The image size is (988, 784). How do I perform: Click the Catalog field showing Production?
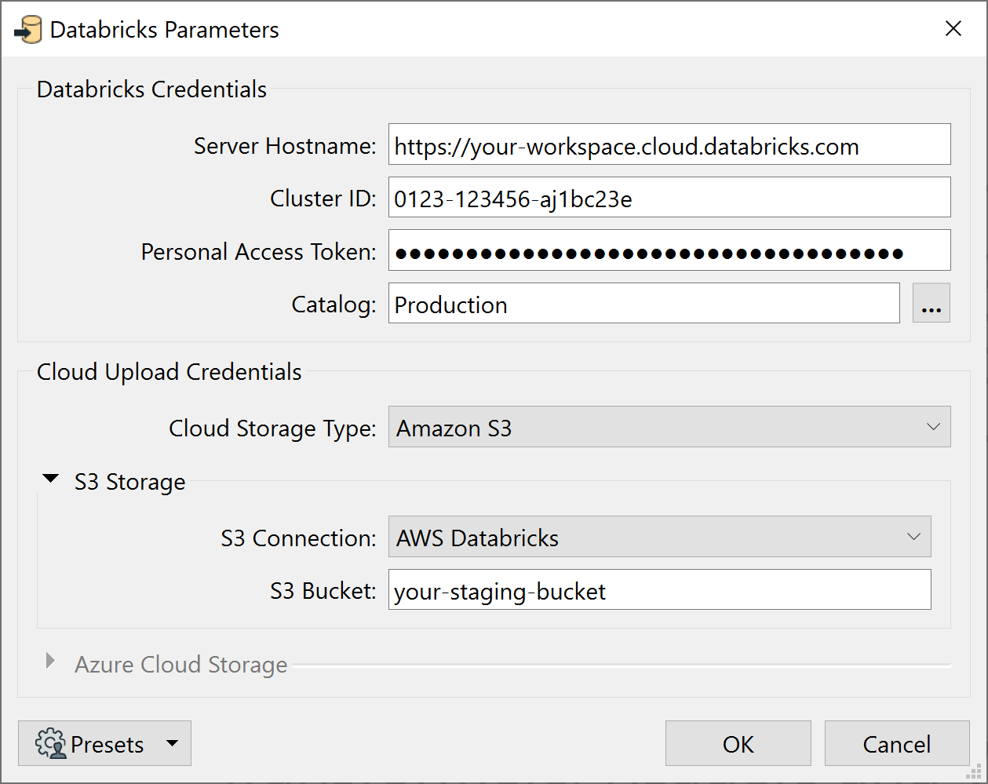tap(643, 303)
